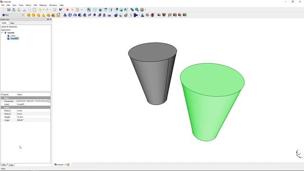Open the Macros list notepad icon
The width and height of the screenshot is (304, 171).
77,9
